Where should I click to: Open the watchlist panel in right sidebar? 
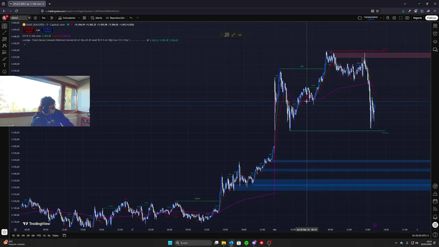[x=435, y=26]
